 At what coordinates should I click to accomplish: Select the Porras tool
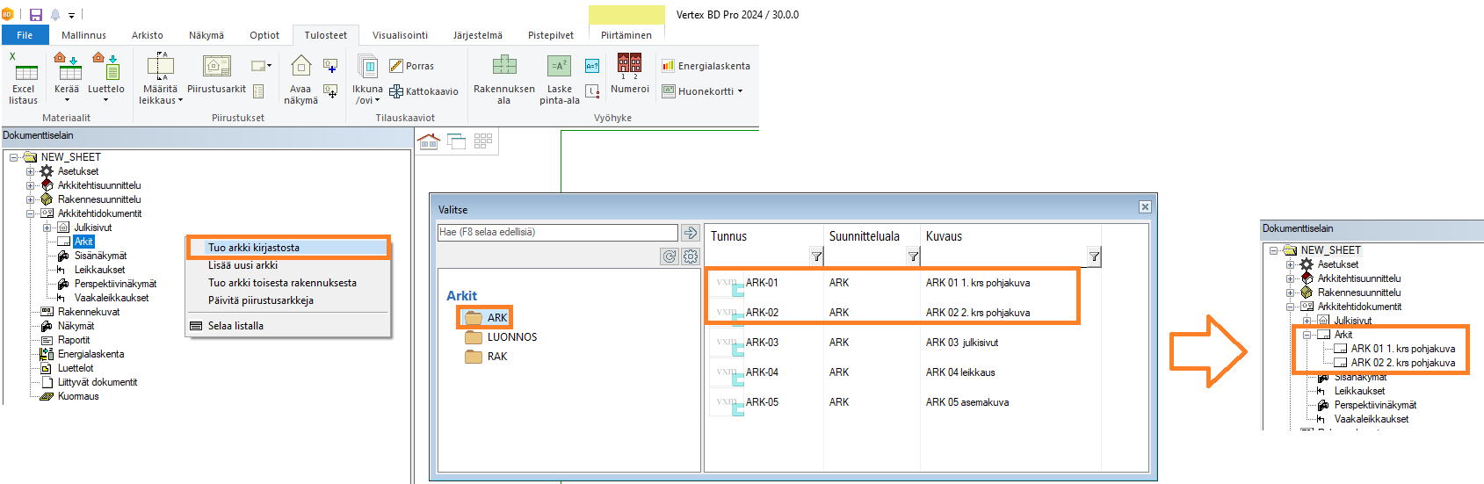(x=411, y=66)
